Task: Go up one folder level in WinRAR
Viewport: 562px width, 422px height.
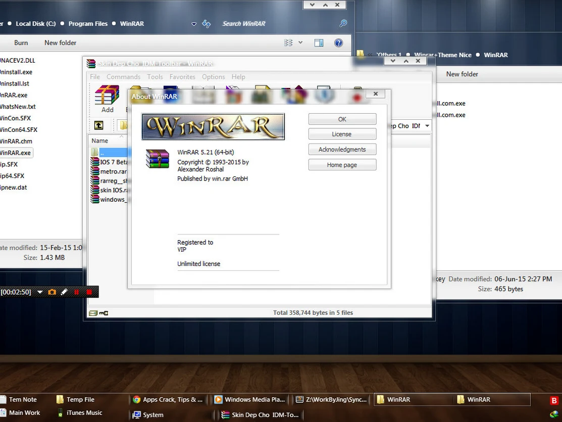Action: pos(98,125)
